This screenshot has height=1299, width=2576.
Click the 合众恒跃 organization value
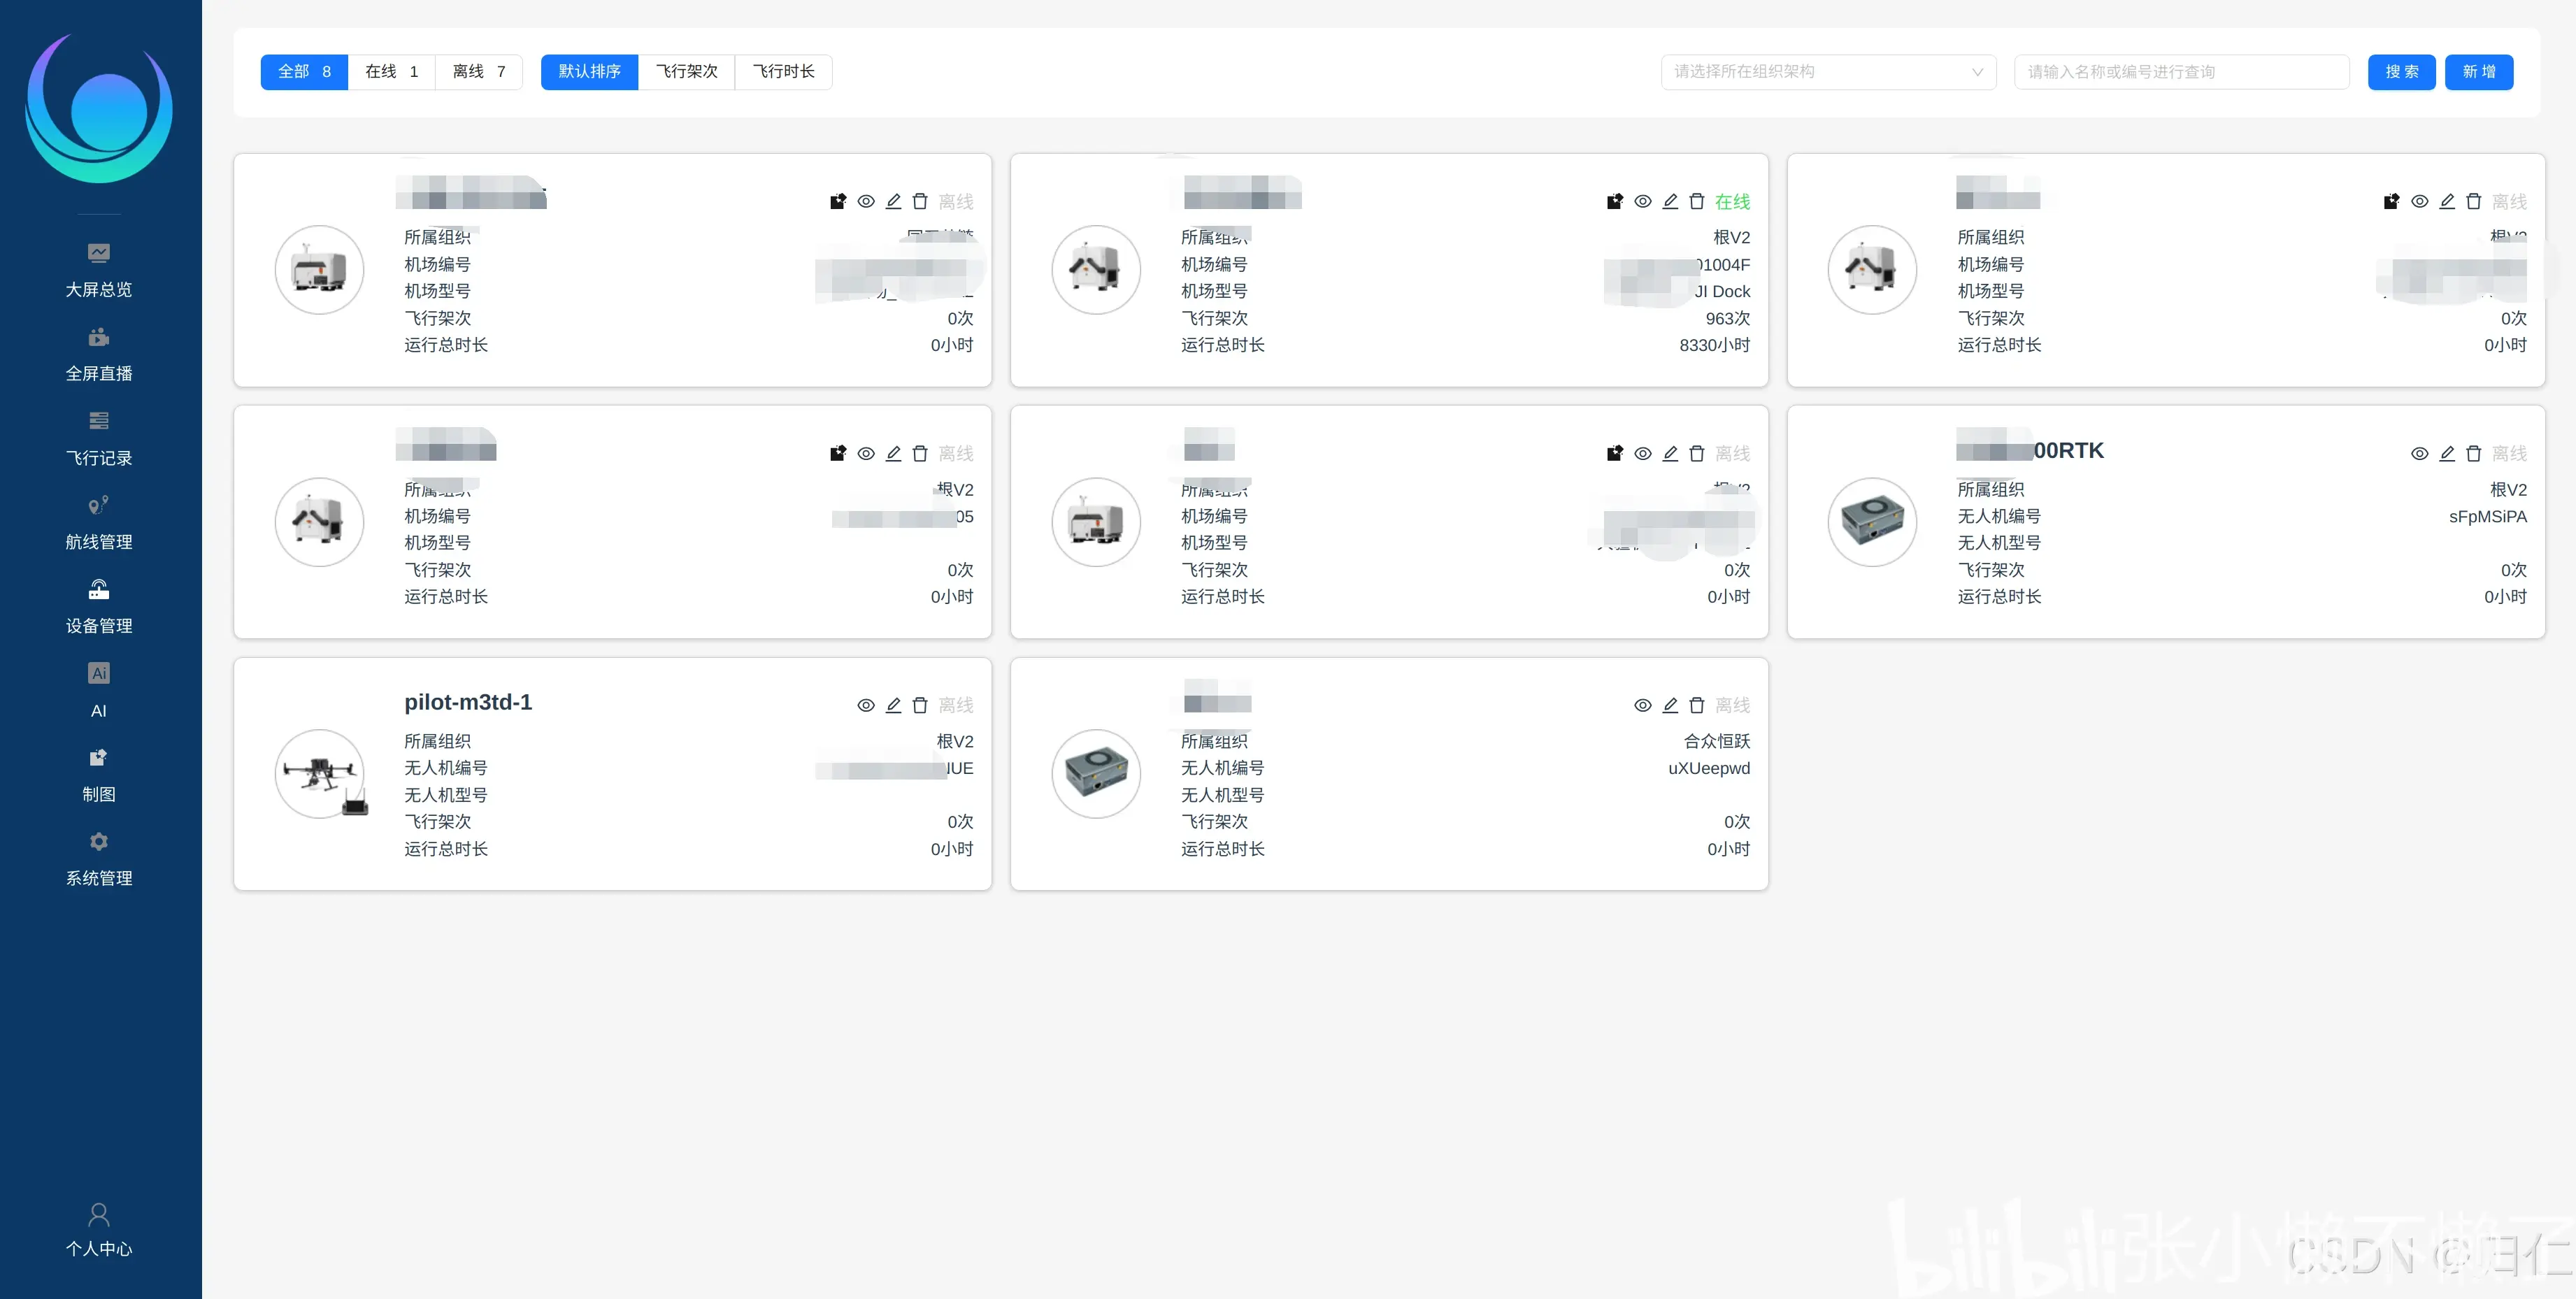point(1717,742)
